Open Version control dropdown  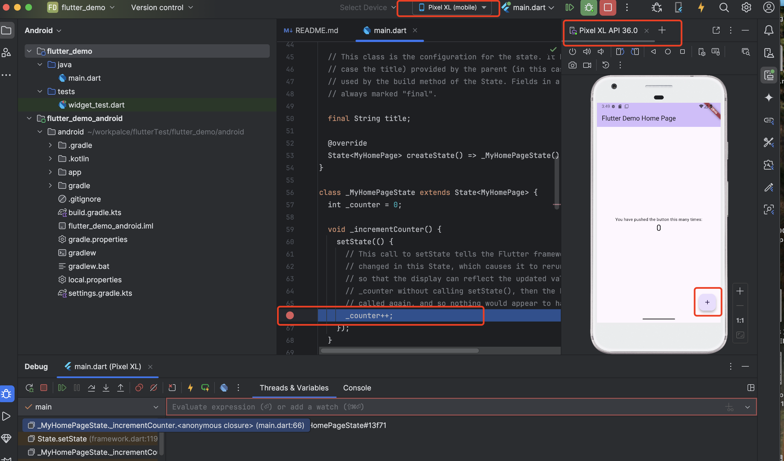[162, 8]
